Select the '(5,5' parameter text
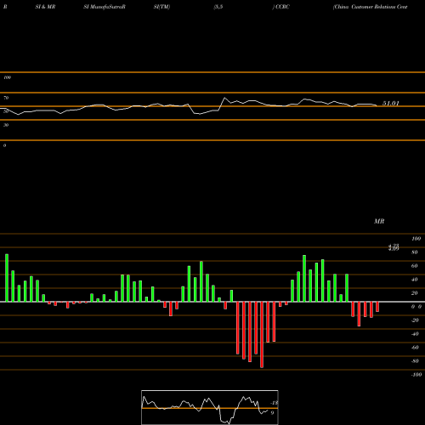Screen dimensions: 425x425 click(x=218, y=7)
